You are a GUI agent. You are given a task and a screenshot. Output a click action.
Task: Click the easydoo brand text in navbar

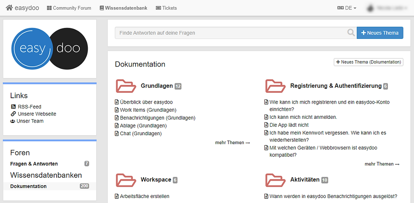pos(27,8)
